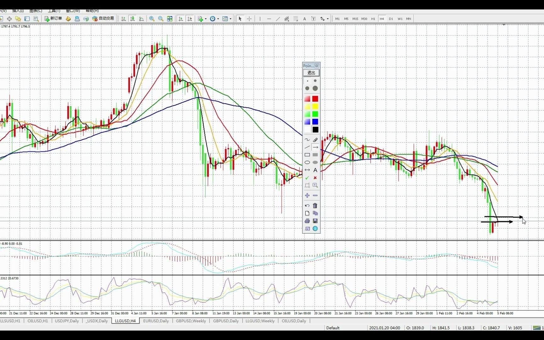Select the crosshair cursor tool
This screenshot has height=340, width=544.
click(x=249, y=19)
